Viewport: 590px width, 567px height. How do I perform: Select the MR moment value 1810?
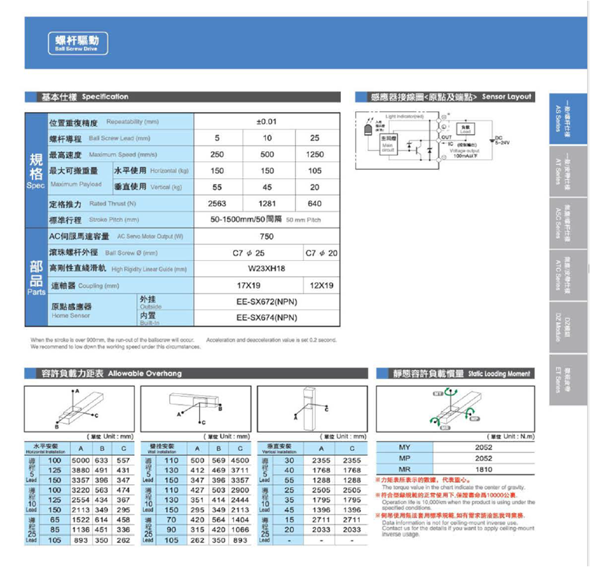coord(484,469)
